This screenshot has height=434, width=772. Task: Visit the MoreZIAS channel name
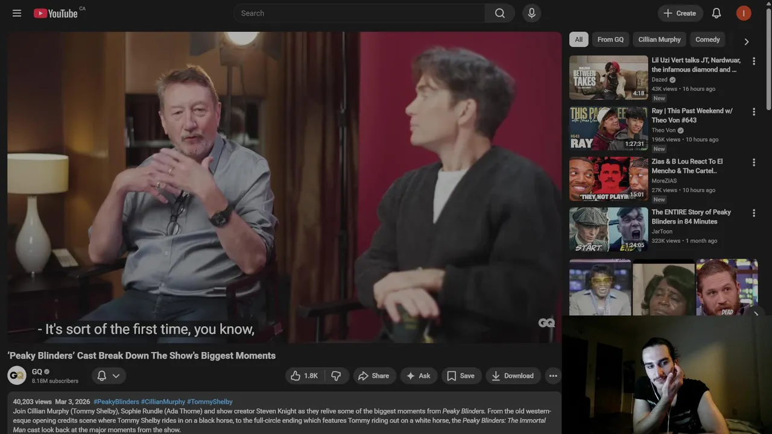click(x=664, y=181)
